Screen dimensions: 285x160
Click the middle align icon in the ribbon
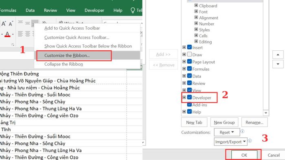point(28,23)
